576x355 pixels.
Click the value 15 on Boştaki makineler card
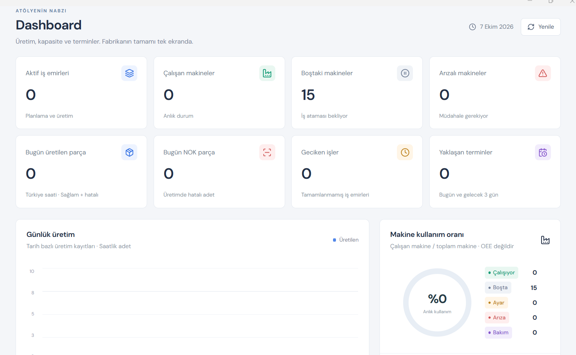[308, 95]
